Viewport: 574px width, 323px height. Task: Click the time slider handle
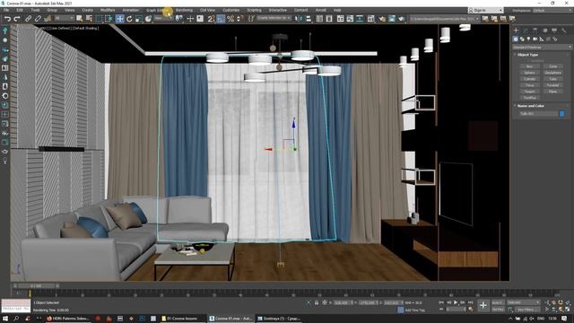pos(36,285)
